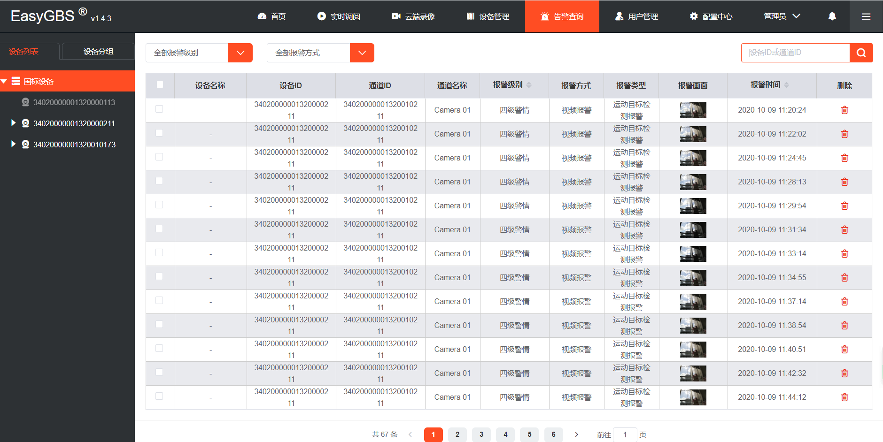The width and height of the screenshot is (883, 442).
Task: Select device 34020000001320000113 camera icon
Action: pos(25,102)
